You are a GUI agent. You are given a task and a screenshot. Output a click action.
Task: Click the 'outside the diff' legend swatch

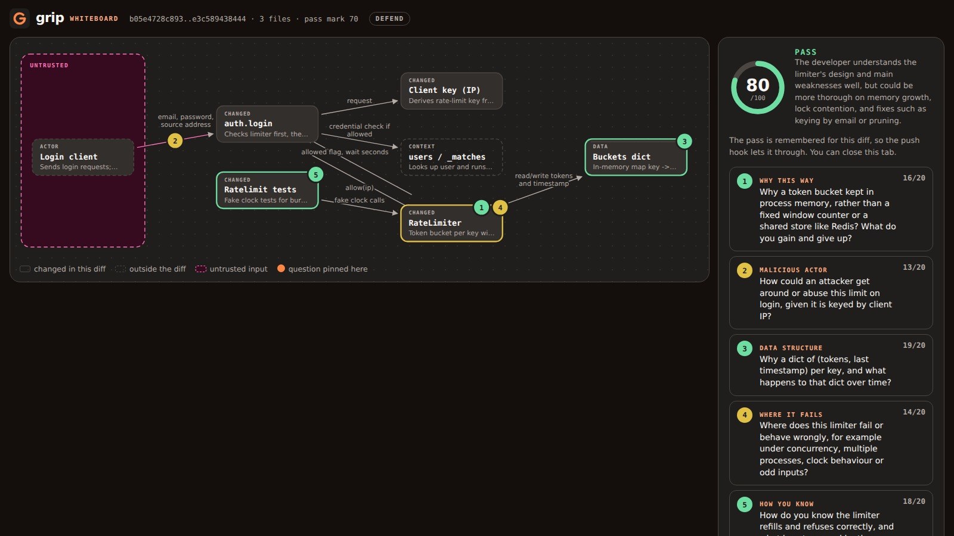pyautogui.click(x=120, y=269)
